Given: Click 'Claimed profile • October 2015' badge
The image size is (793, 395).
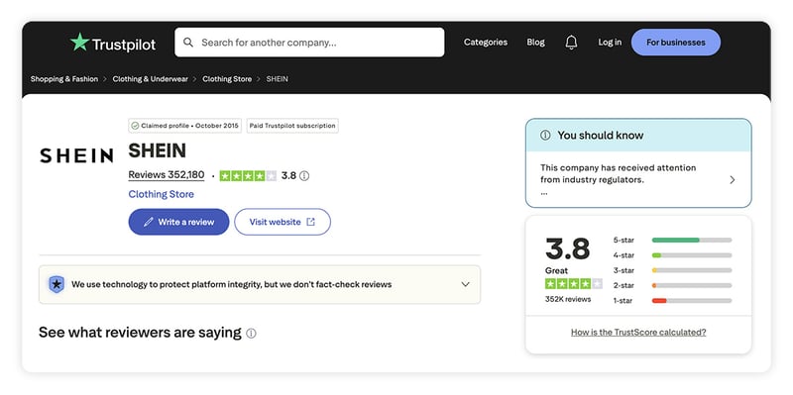Looking at the screenshot, I should pos(185,126).
